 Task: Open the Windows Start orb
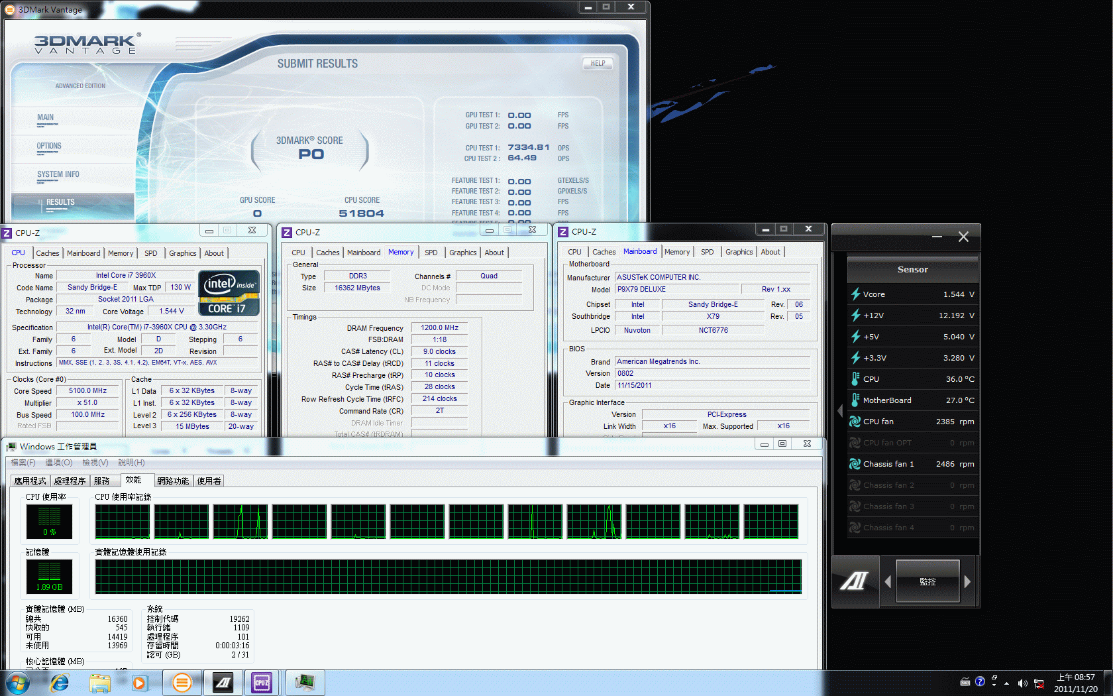tap(18, 683)
